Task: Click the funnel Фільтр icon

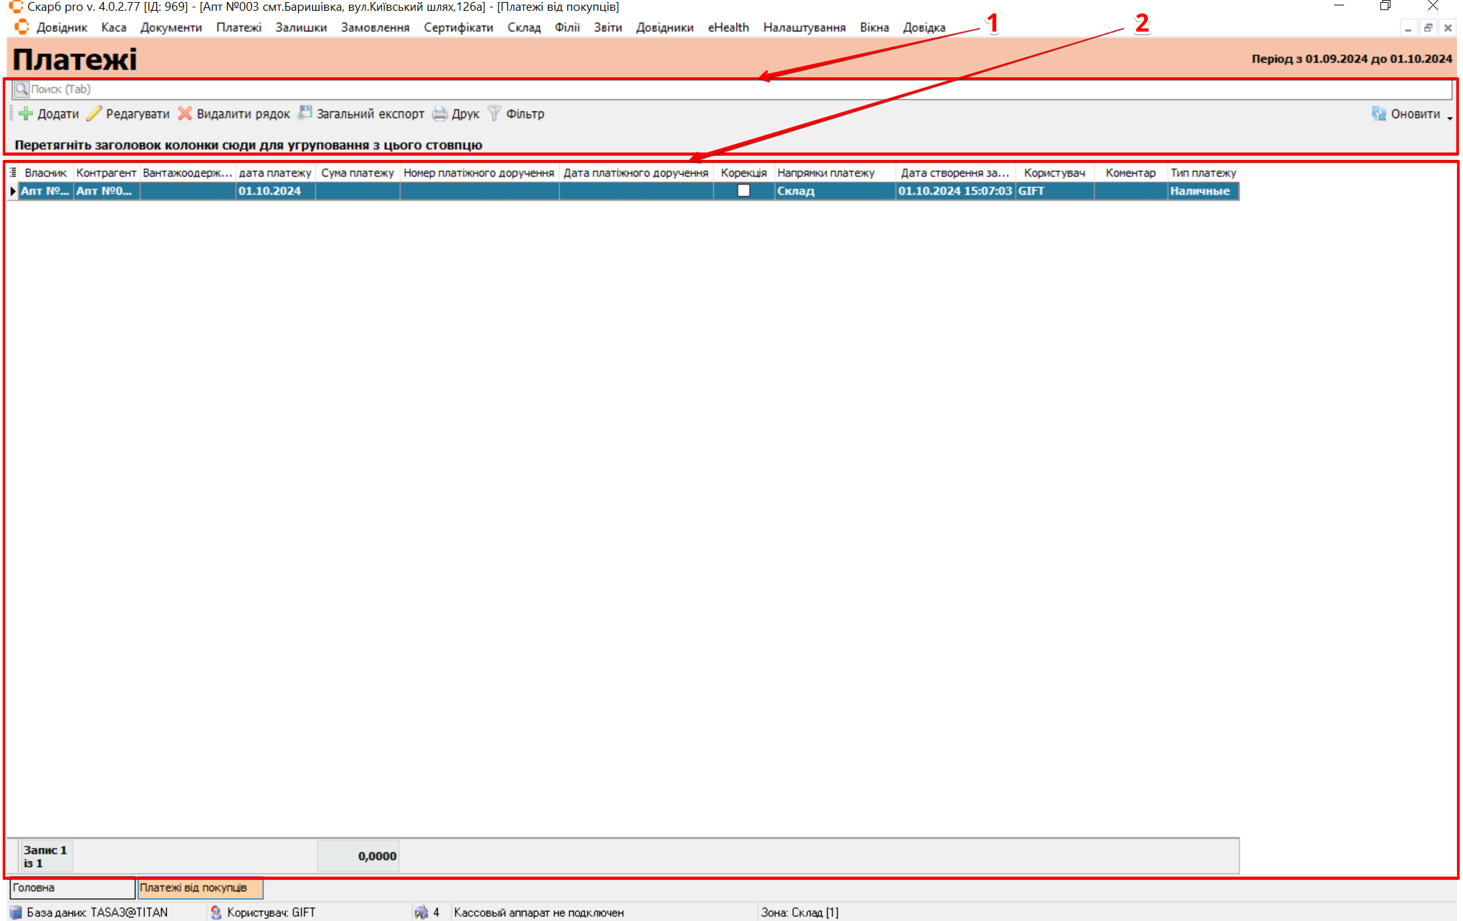Action: coord(494,114)
